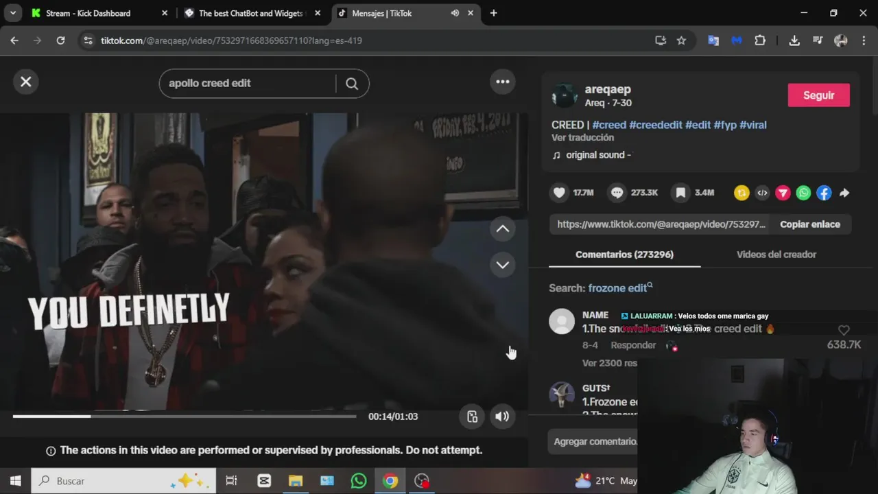Click the 'frozone edit' search suggestion
Image resolution: width=878 pixels, height=494 pixels.
621,288
